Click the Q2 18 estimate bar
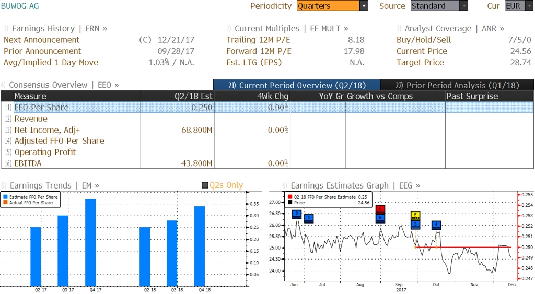535x294 pixels. click(x=145, y=256)
